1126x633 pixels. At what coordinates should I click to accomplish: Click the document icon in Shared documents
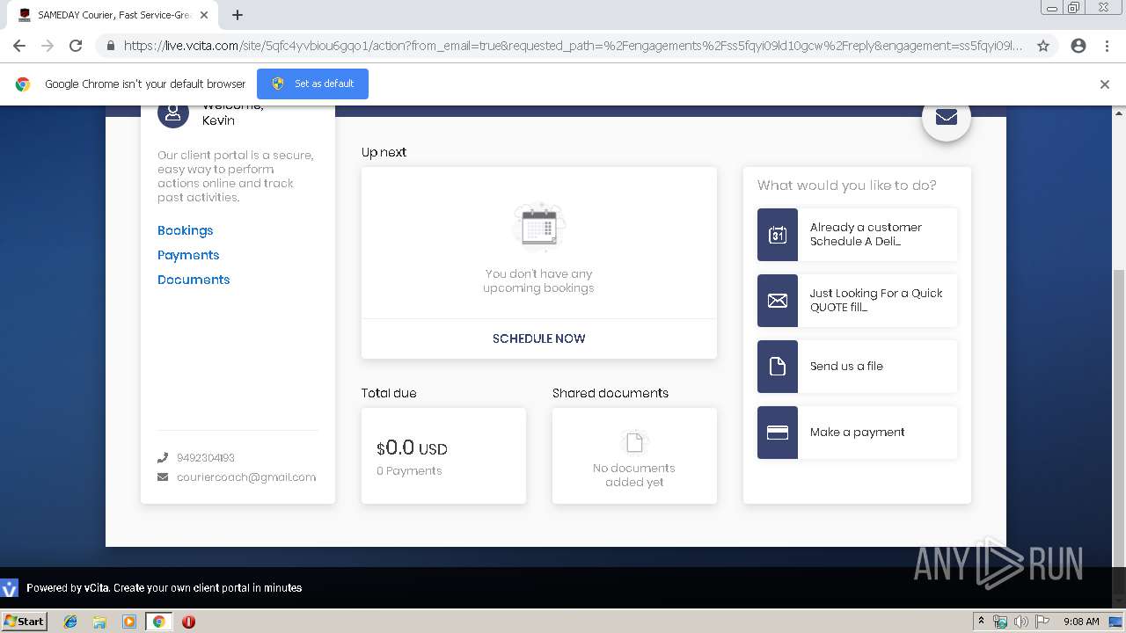(x=634, y=442)
